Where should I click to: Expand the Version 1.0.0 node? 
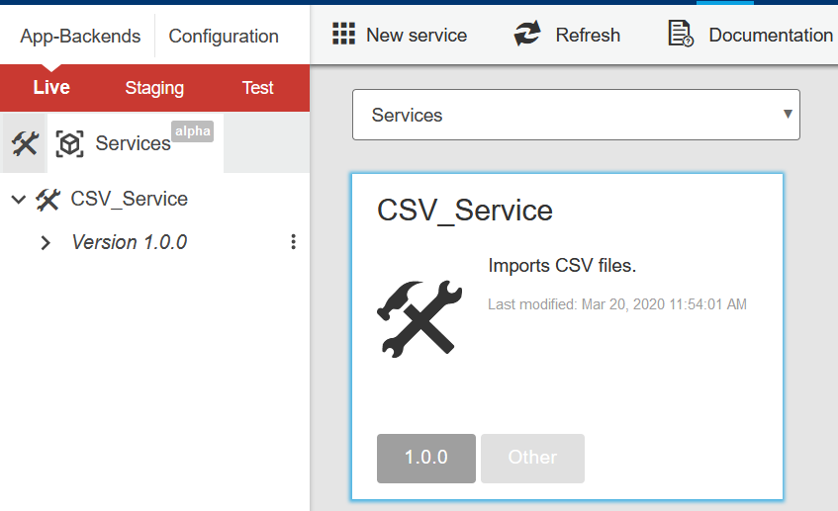tap(46, 243)
